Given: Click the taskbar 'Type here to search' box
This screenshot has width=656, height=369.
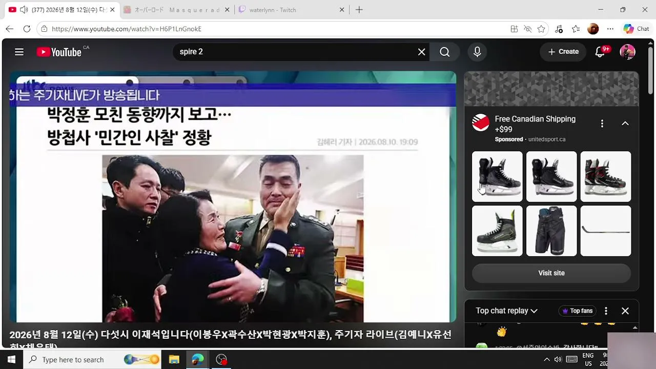Looking at the screenshot, I should coord(92,359).
